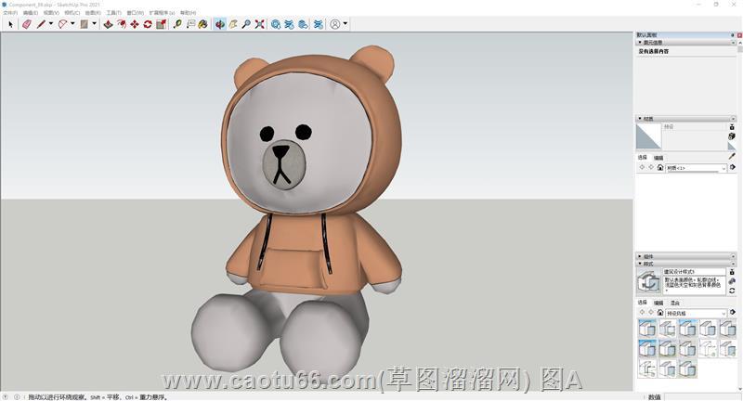
Task: Switch to Styles panel Mix tab
Action: [674, 303]
